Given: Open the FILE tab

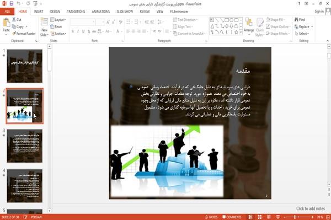Looking at the screenshot, I should click(x=7, y=12).
